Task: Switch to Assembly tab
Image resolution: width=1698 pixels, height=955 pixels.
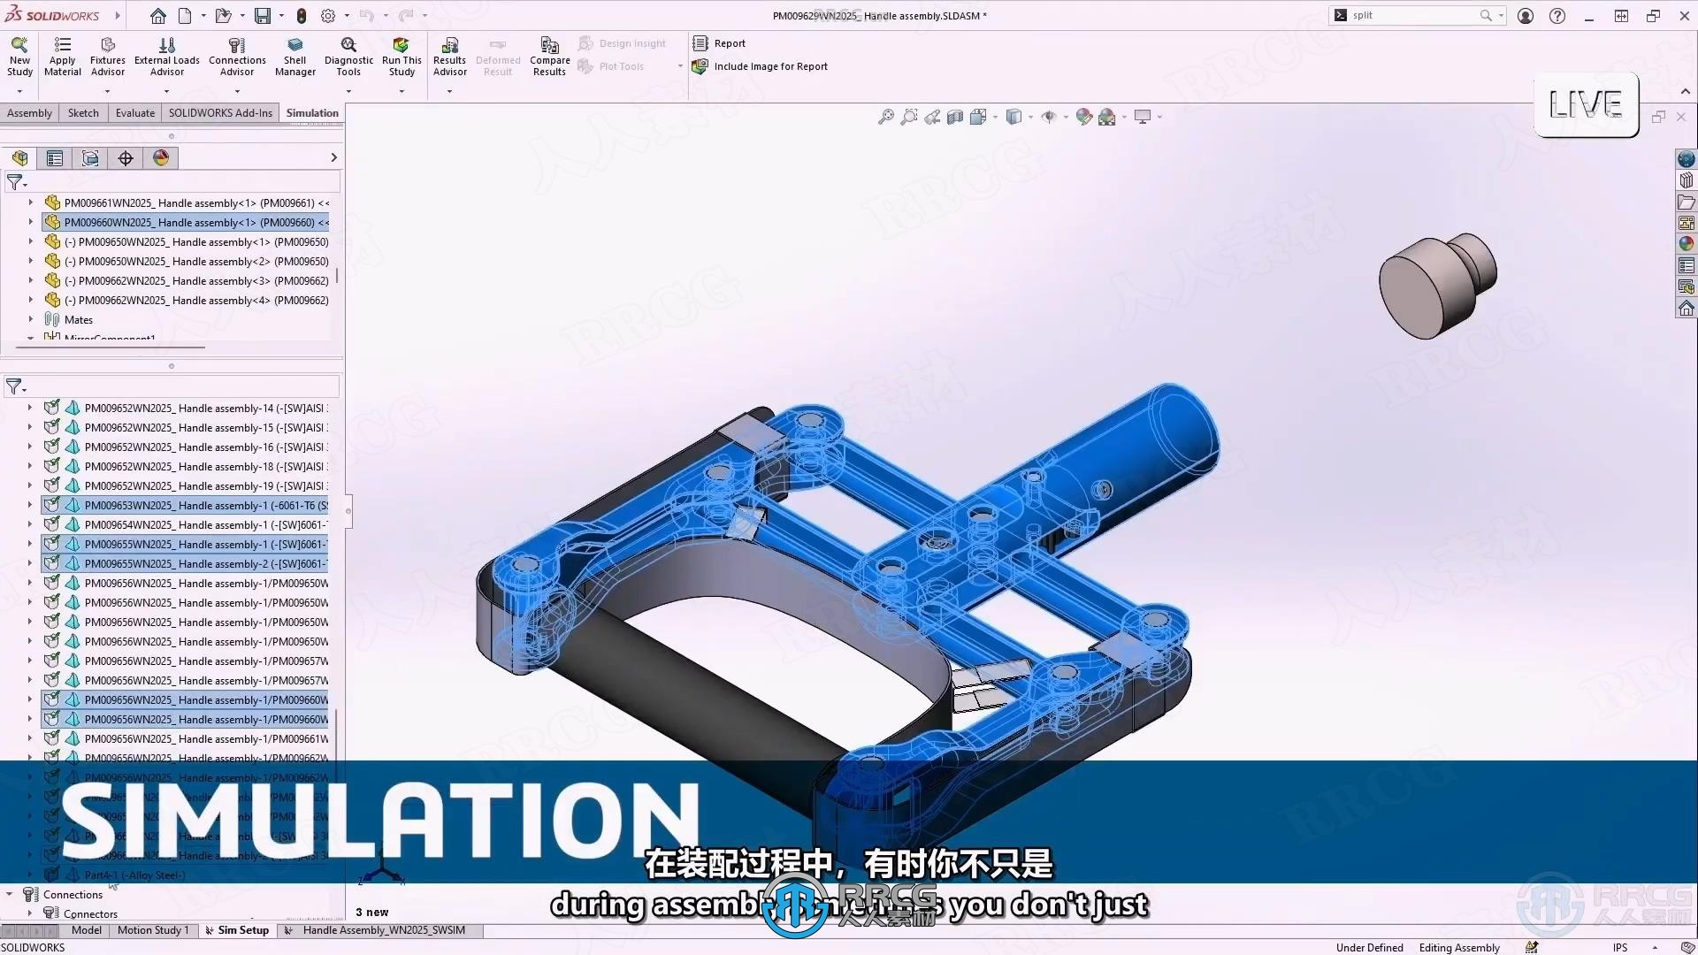Action: tap(30, 113)
